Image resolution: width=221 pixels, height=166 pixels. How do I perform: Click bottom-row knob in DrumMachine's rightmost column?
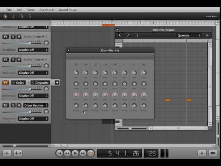144,106
